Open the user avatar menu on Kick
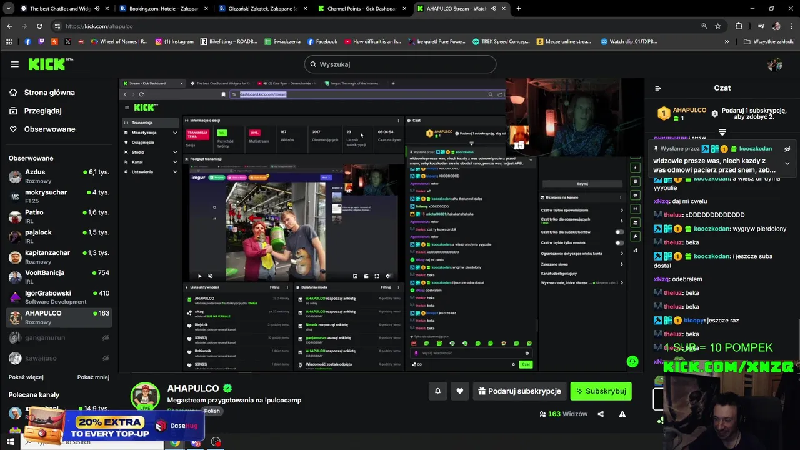Viewport: 800px width, 450px height. (x=775, y=64)
